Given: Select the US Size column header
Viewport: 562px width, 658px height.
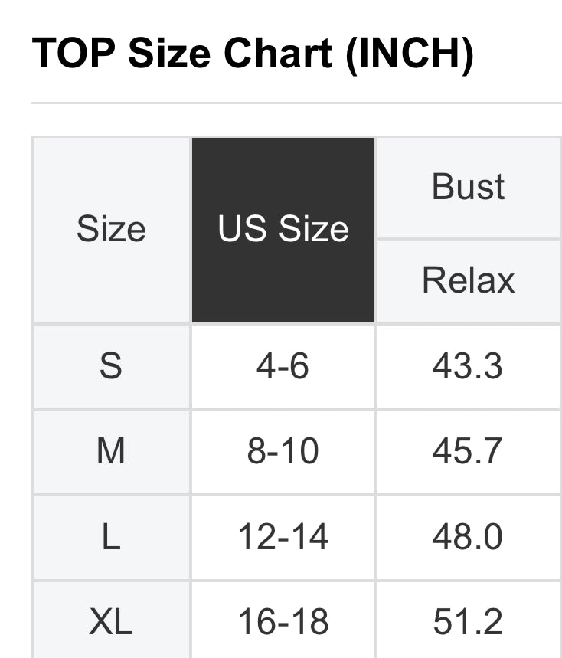Looking at the screenshot, I should pyautogui.click(x=283, y=229).
